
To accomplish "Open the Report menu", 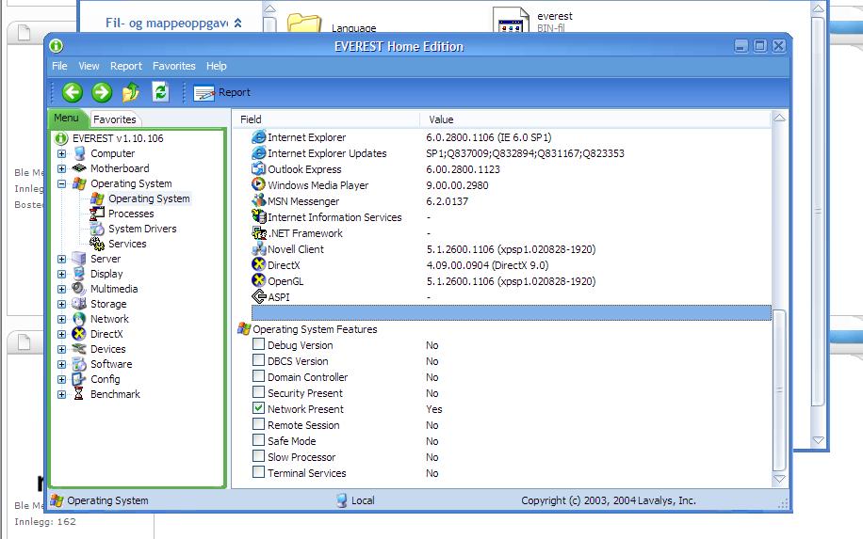I will point(126,66).
